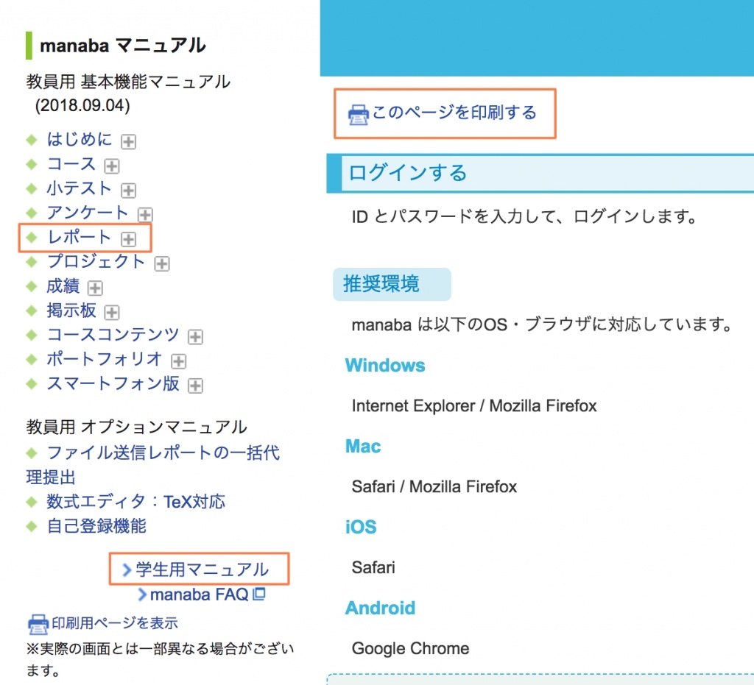The image size is (754, 685).
Task: Click the ログインする section heading
Action: 408,173
